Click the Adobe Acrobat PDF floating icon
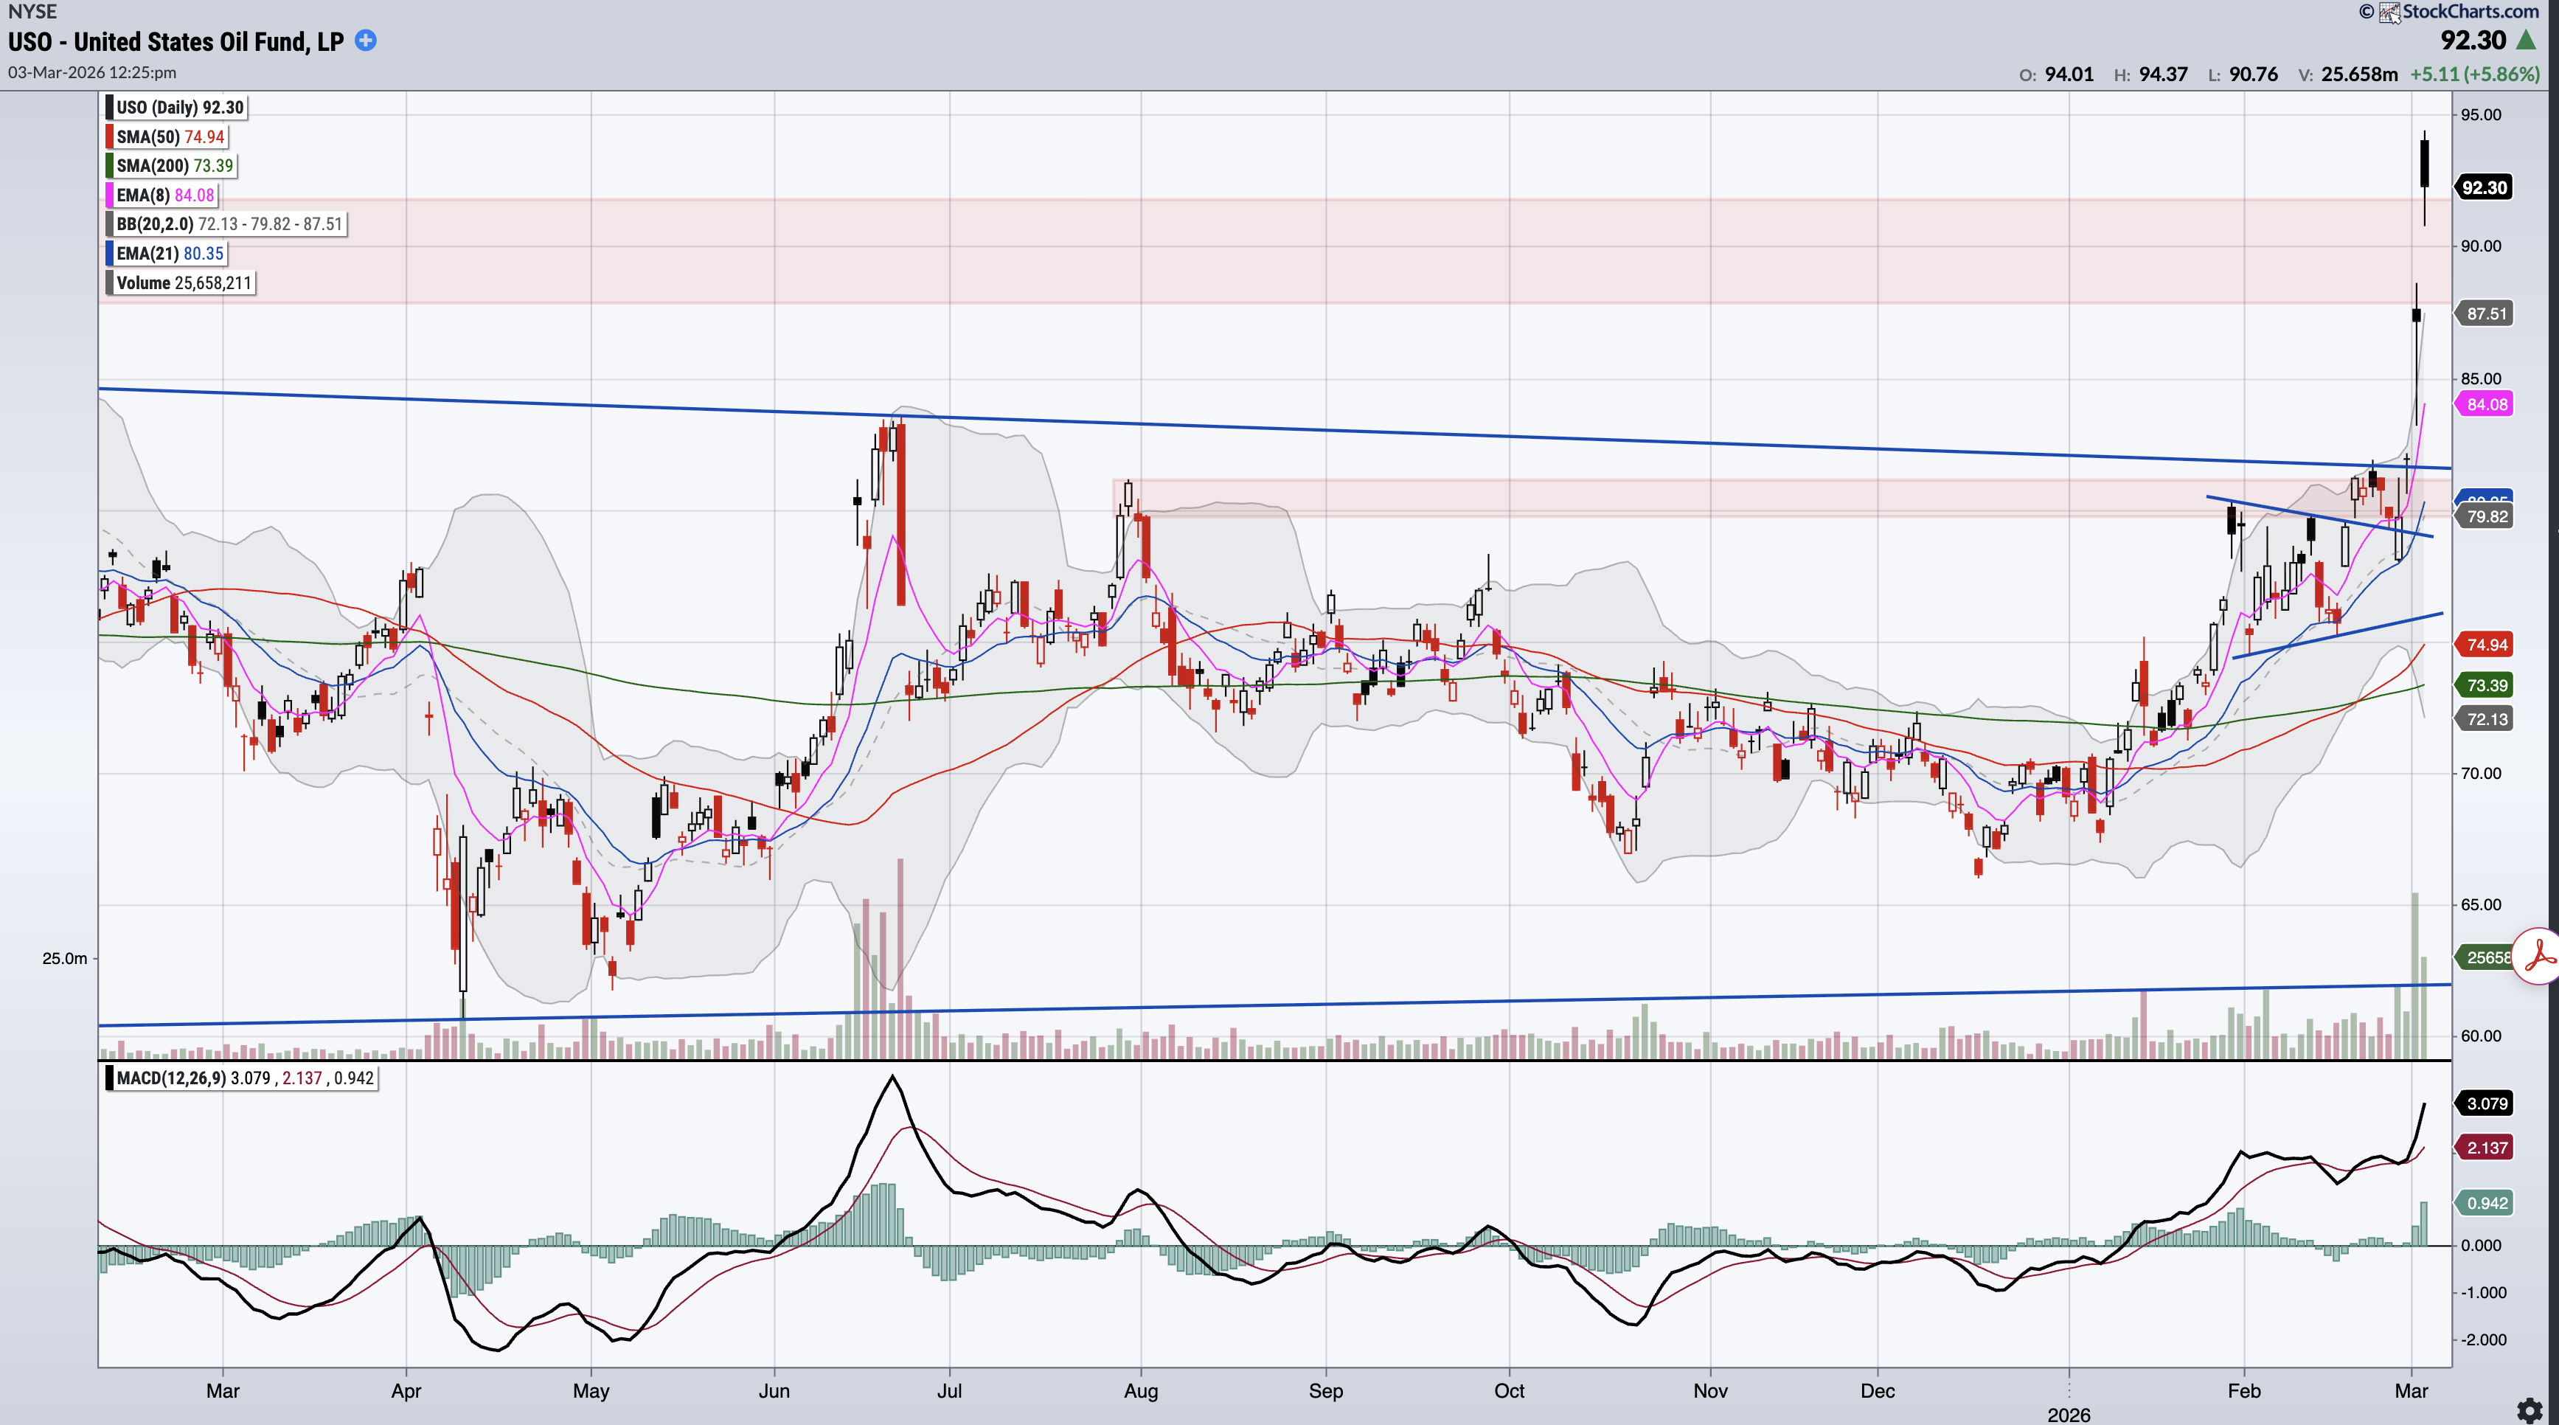 [x=2539, y=956]
